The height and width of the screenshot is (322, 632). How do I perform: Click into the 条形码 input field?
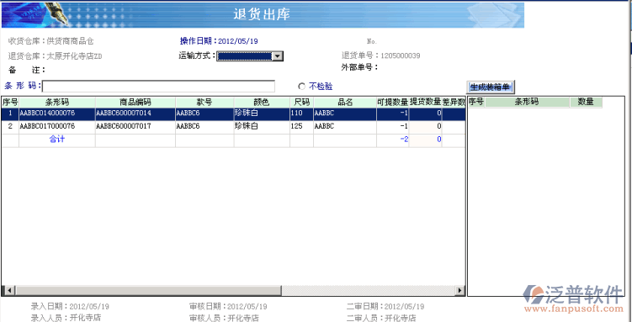coord(158,86)
